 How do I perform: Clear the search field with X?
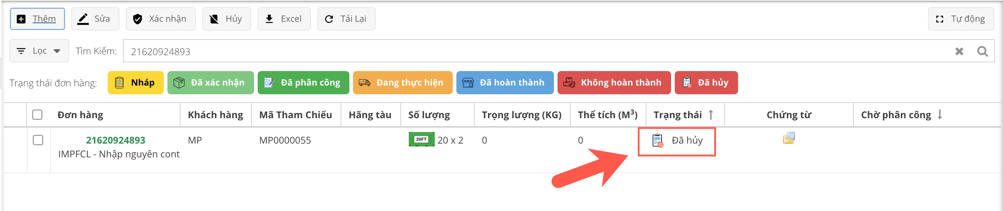click(959, 51)
